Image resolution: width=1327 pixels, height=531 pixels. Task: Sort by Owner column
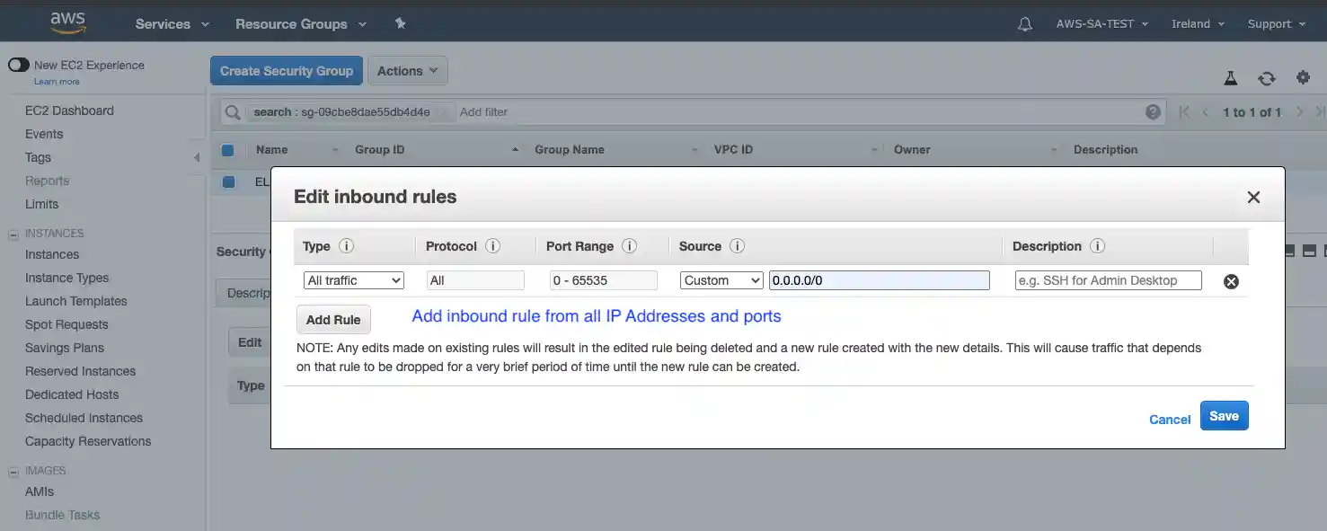tap(912, 150)
